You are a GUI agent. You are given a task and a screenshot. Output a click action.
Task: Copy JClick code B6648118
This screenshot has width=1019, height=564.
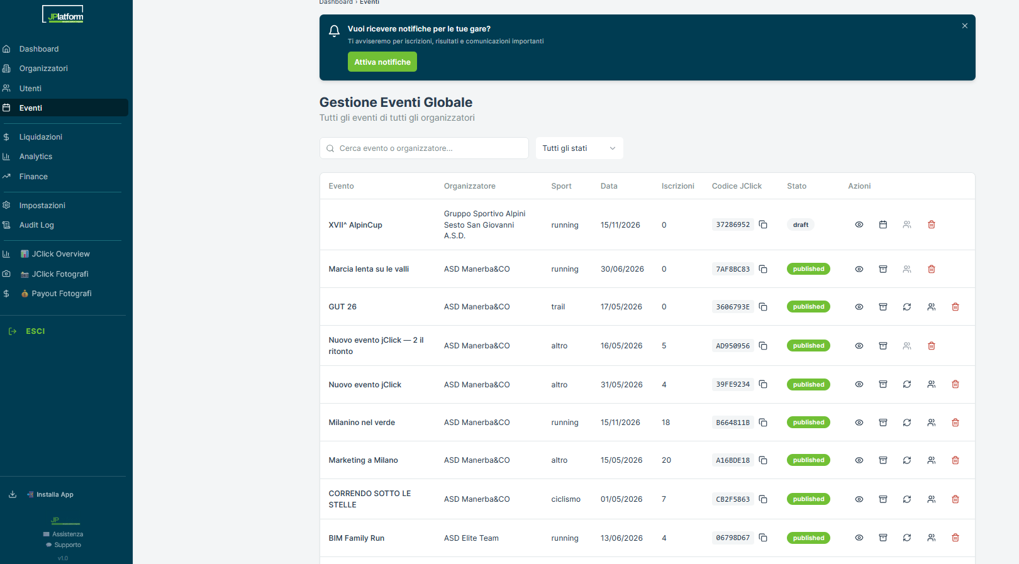pyautogui.click(x=763, y=423)
